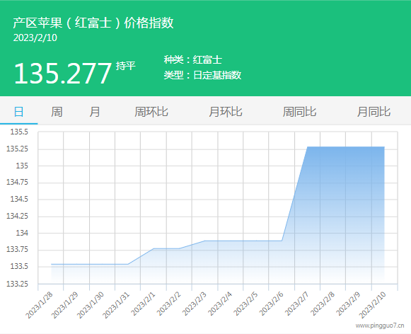Screen dimensions: 411x334
Task: Click the 2023/2/10 x-axis date label
Action: 373,305
